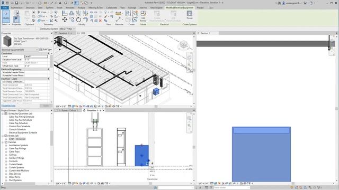
Task: Click the Revit application logo
Action: coord(3,3)
